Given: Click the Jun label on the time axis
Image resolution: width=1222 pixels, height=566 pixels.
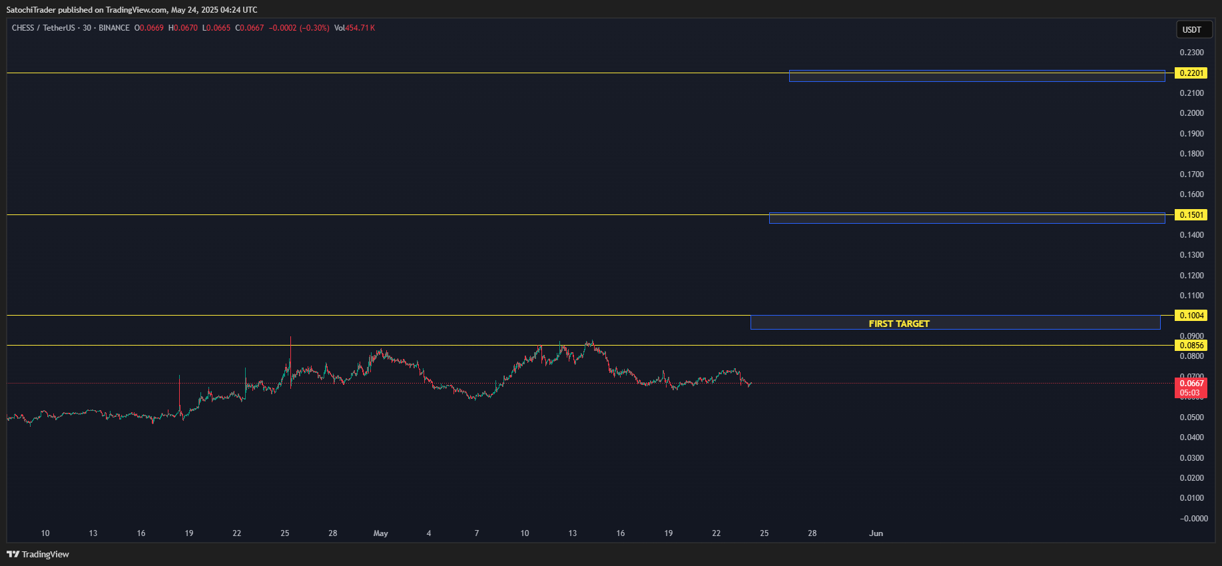Looking at the screenshot, I should [x=876, y=533].
